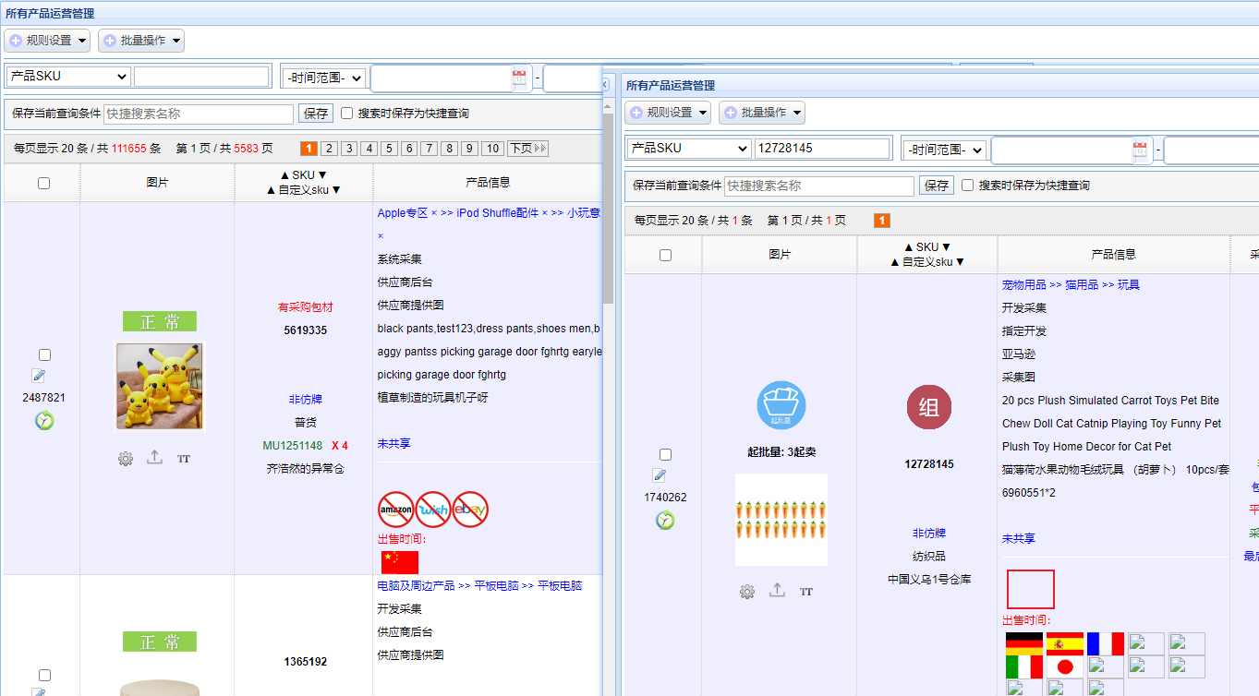Click the banned Amazon platform icon
The image size is (1259, 696).
396,510
